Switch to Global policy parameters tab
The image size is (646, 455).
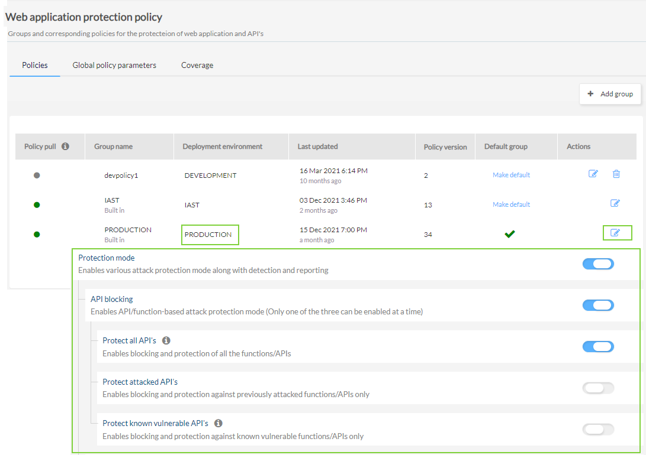(114, 65)
